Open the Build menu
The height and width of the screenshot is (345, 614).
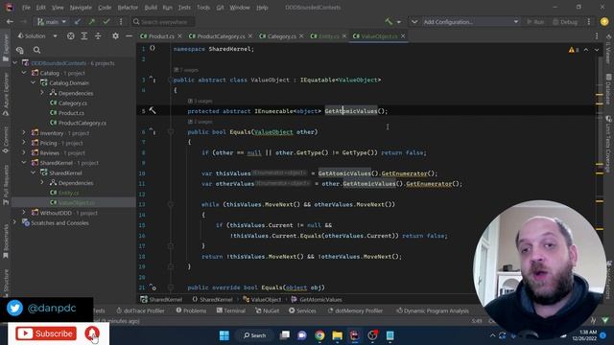point(151,8)
